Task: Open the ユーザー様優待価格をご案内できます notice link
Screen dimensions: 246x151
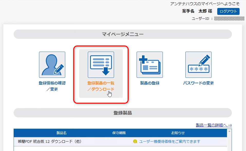Action: (169, 141)
